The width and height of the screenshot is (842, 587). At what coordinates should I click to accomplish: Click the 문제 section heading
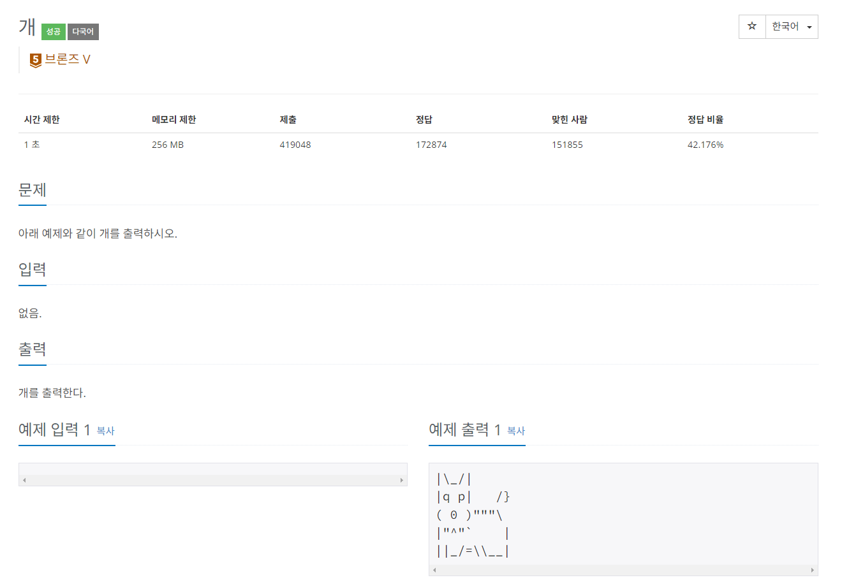click(32, 190)
